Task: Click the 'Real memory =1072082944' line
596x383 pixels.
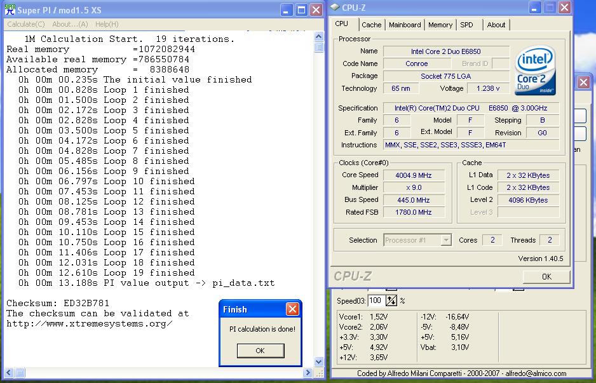Action: point(101,50)
